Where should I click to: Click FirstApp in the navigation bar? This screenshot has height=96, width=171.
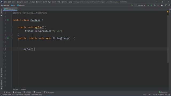5,5
